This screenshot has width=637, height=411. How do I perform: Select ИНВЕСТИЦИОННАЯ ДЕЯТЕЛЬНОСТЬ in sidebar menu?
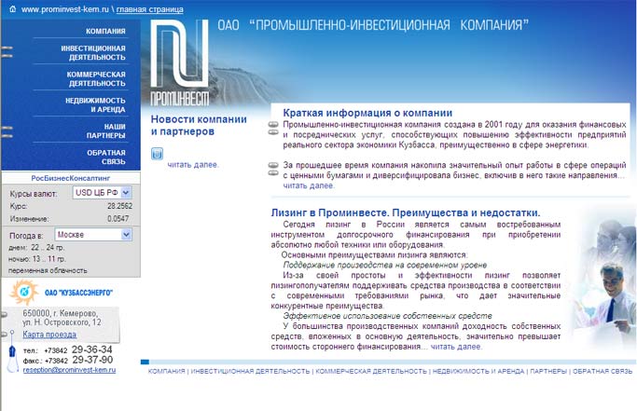coord(93,53)
